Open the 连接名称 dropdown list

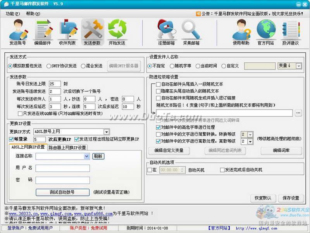coord(87,156)
